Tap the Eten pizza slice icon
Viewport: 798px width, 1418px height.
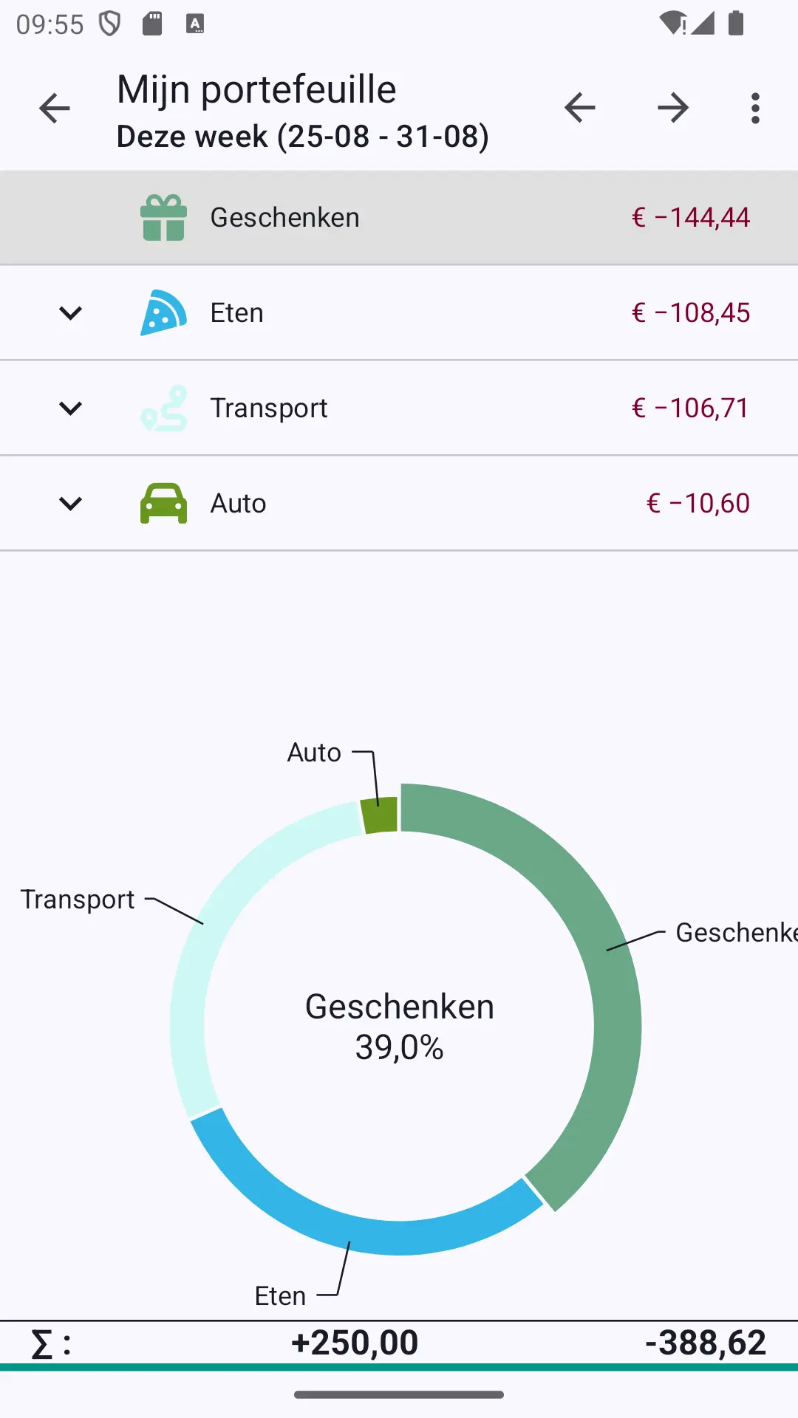click(x=163, y=313)
